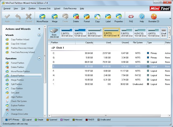173x127 pixels.
Task: Collapse the Operations section
Action: (39, 59)
